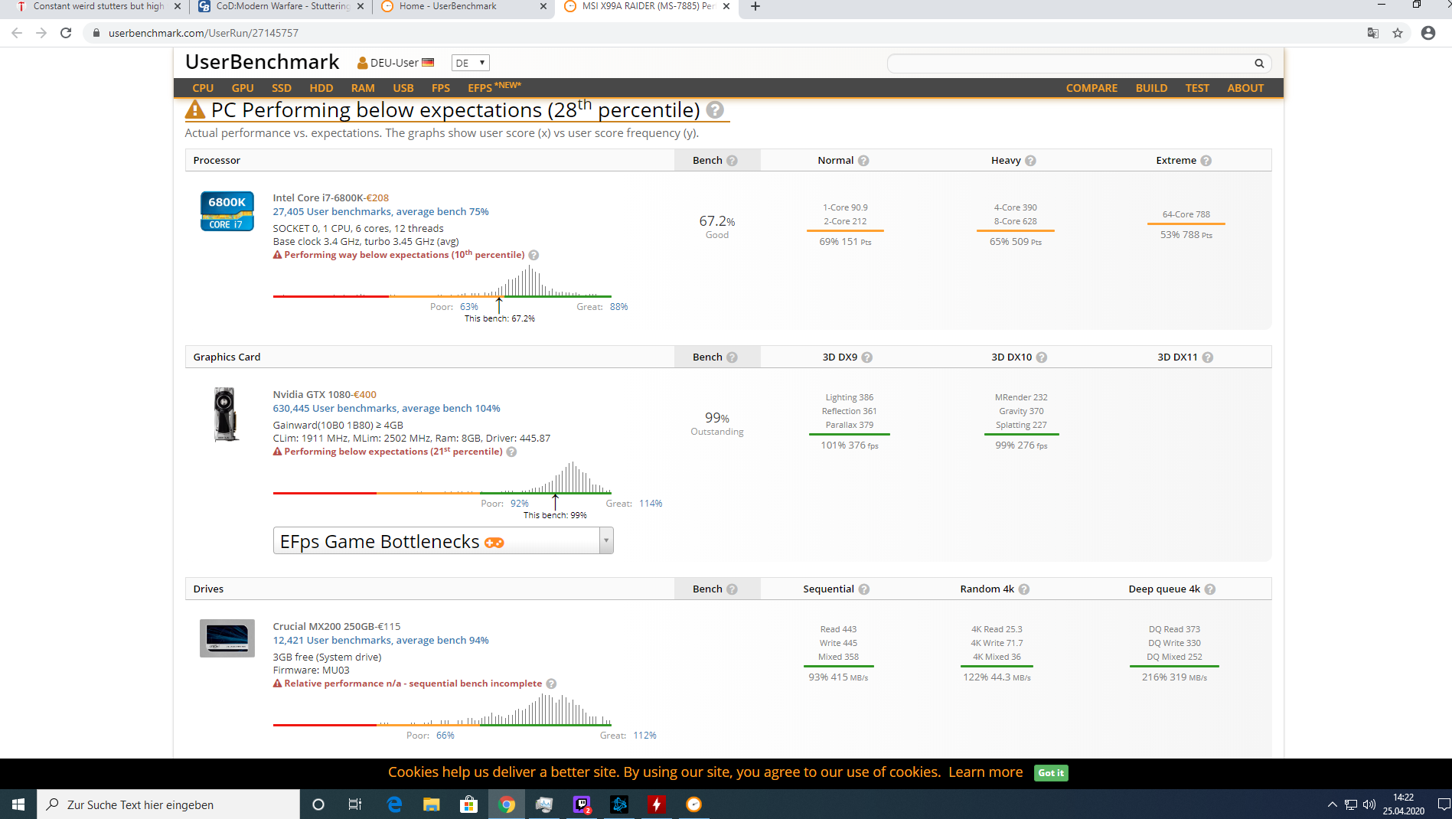Click the Heavy column help icon

point(1030,161)
